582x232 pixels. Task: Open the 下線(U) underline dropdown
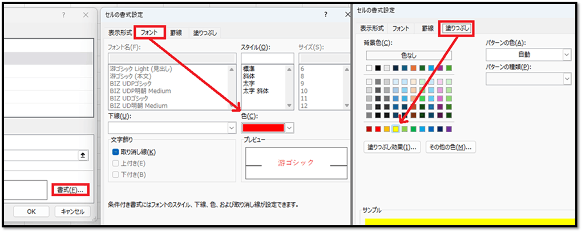231,128
